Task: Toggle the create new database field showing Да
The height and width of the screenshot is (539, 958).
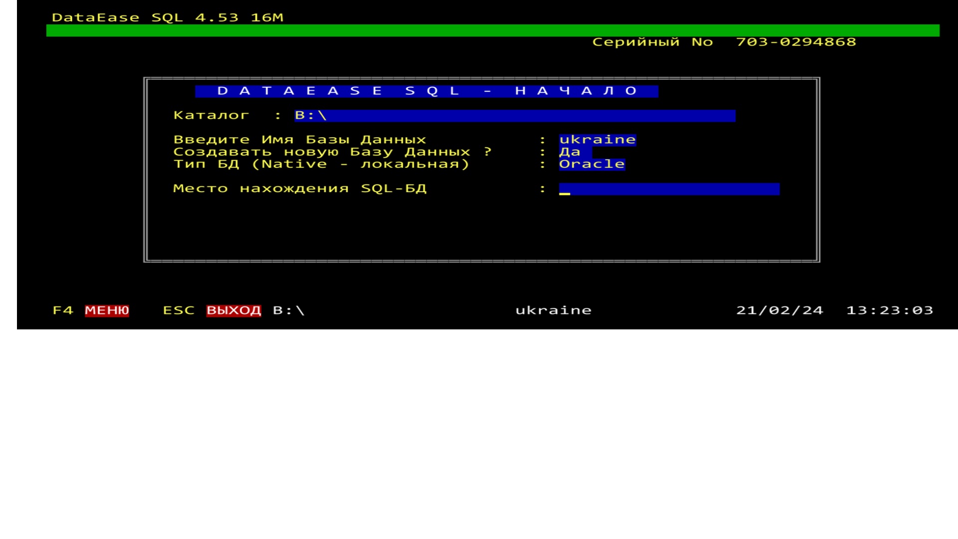Action: click(x=575, y=152)
